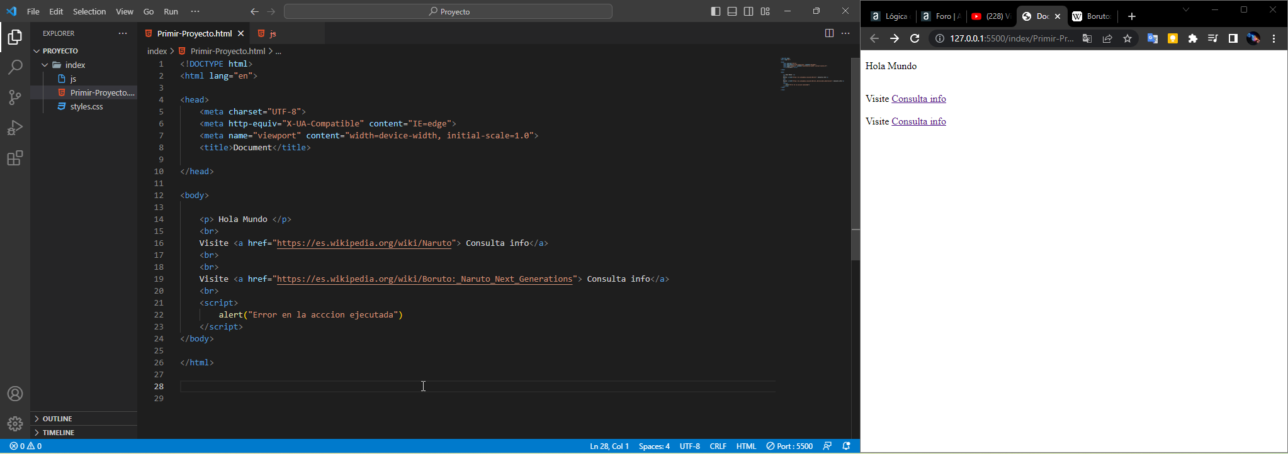This screenshot has height=454, width=1288.
Task: Click the Ln 28, Col 1 position indicator
Action: point(609,446)
